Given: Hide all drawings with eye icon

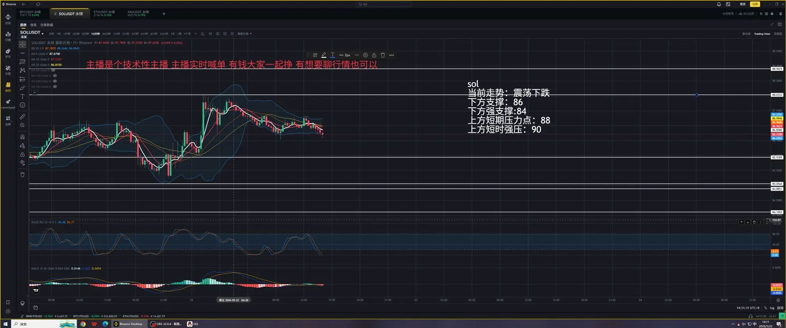Looking at the screenshot, I should point(23,163).
